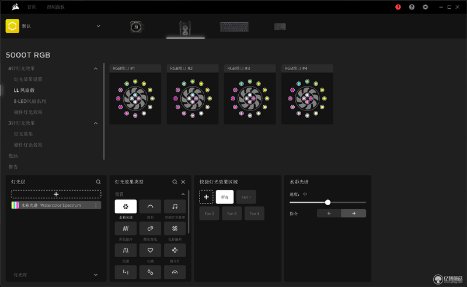467x287 pixels.
Task: Collapse the 3针灯光效果 section
Action: tap(96, 123)
